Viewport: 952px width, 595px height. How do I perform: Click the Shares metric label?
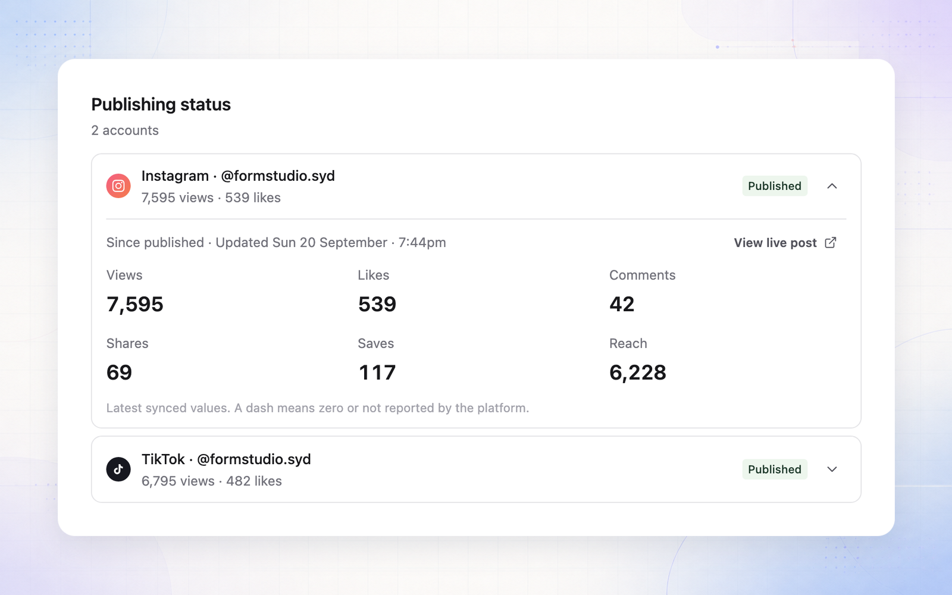[127, 343]
